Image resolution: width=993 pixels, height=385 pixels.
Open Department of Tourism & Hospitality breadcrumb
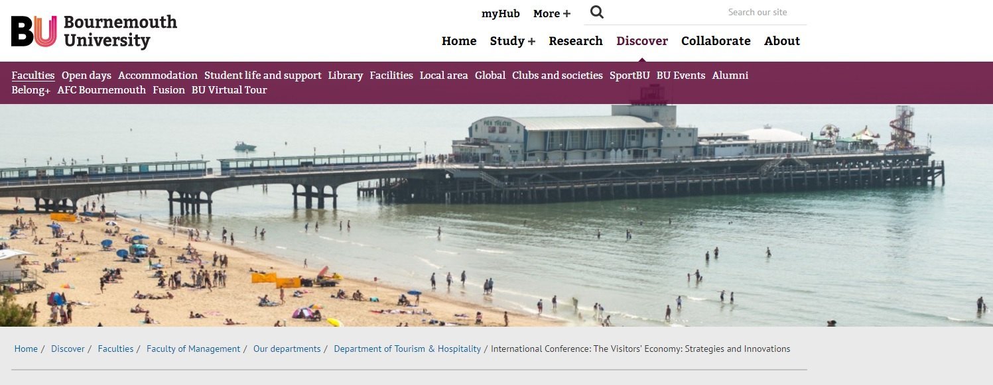(407, 349)
